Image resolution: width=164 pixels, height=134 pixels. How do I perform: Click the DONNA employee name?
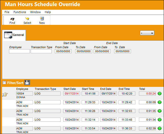click(x=21, y=97)
